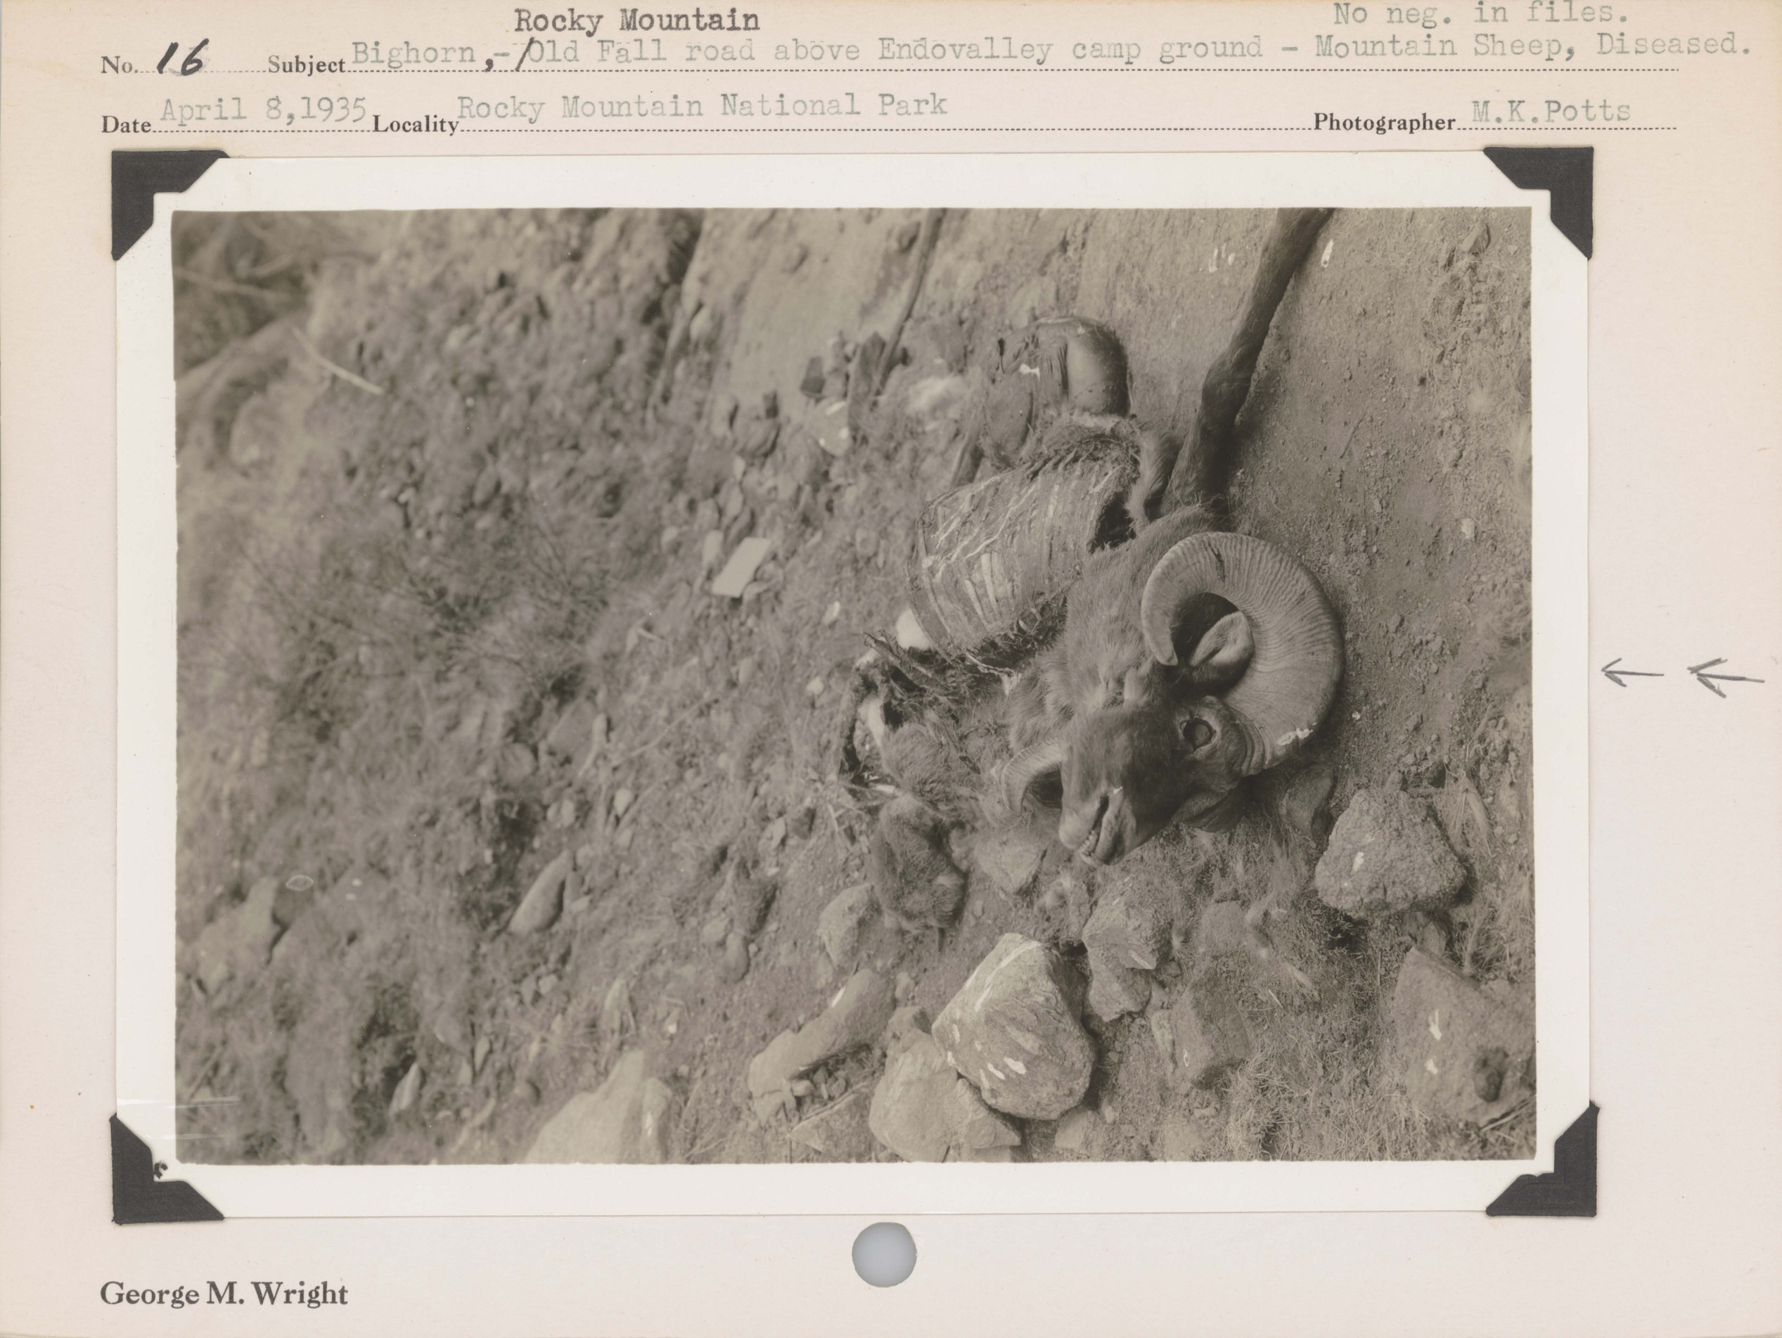Click 'Rocky Mountain National Park' locality text
The height and width of the screenshot is (1338, 1782).
pos(701,106)
